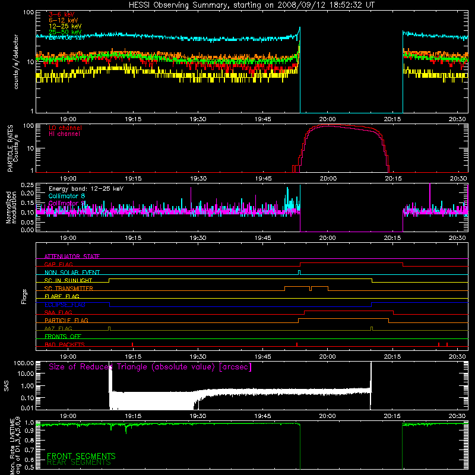Click the Normalized modulation axis label

coord(11,207)
